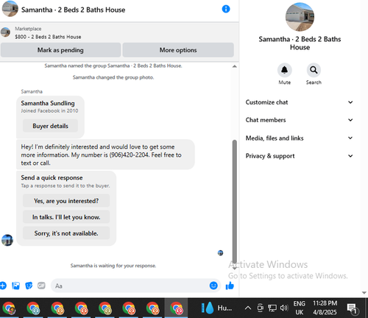Expand the Privacy & support section

[300, 156]
